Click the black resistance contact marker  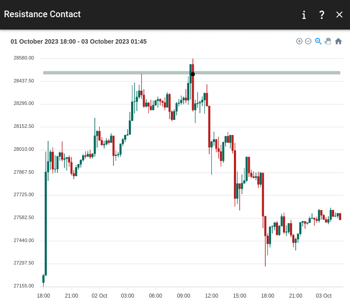coord(193,74)
